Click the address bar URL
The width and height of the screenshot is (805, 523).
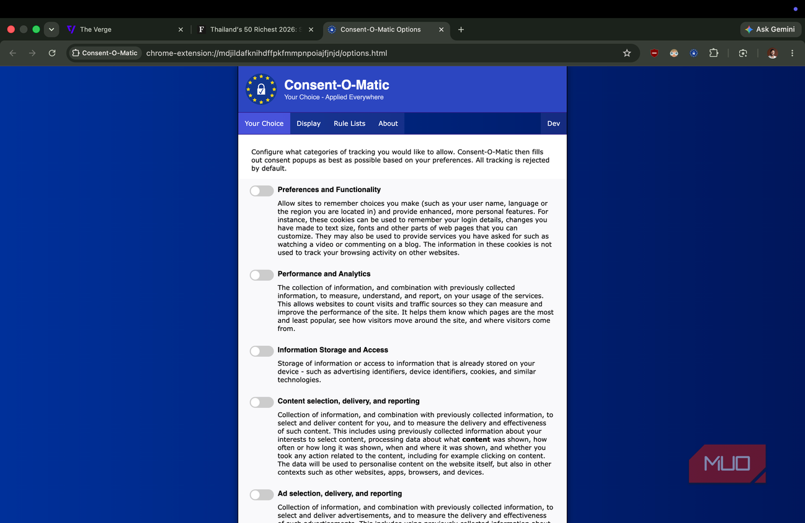point(267,53)
